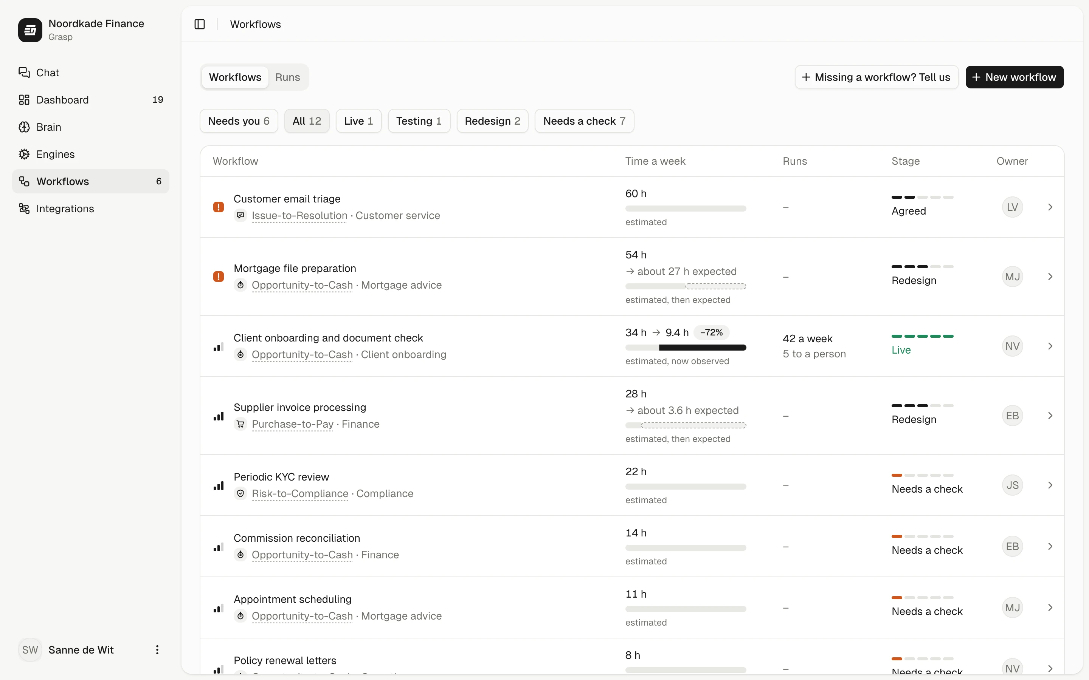This screenshot has height=680, width=1089.
Task: Expand the Customer email triage row chevron
Action: pos(1050,207)
